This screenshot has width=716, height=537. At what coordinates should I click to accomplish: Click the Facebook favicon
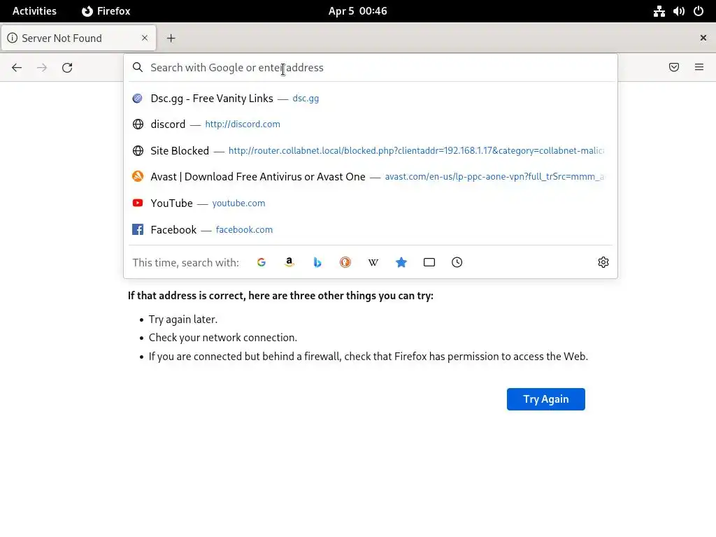(x=138, y=229)
